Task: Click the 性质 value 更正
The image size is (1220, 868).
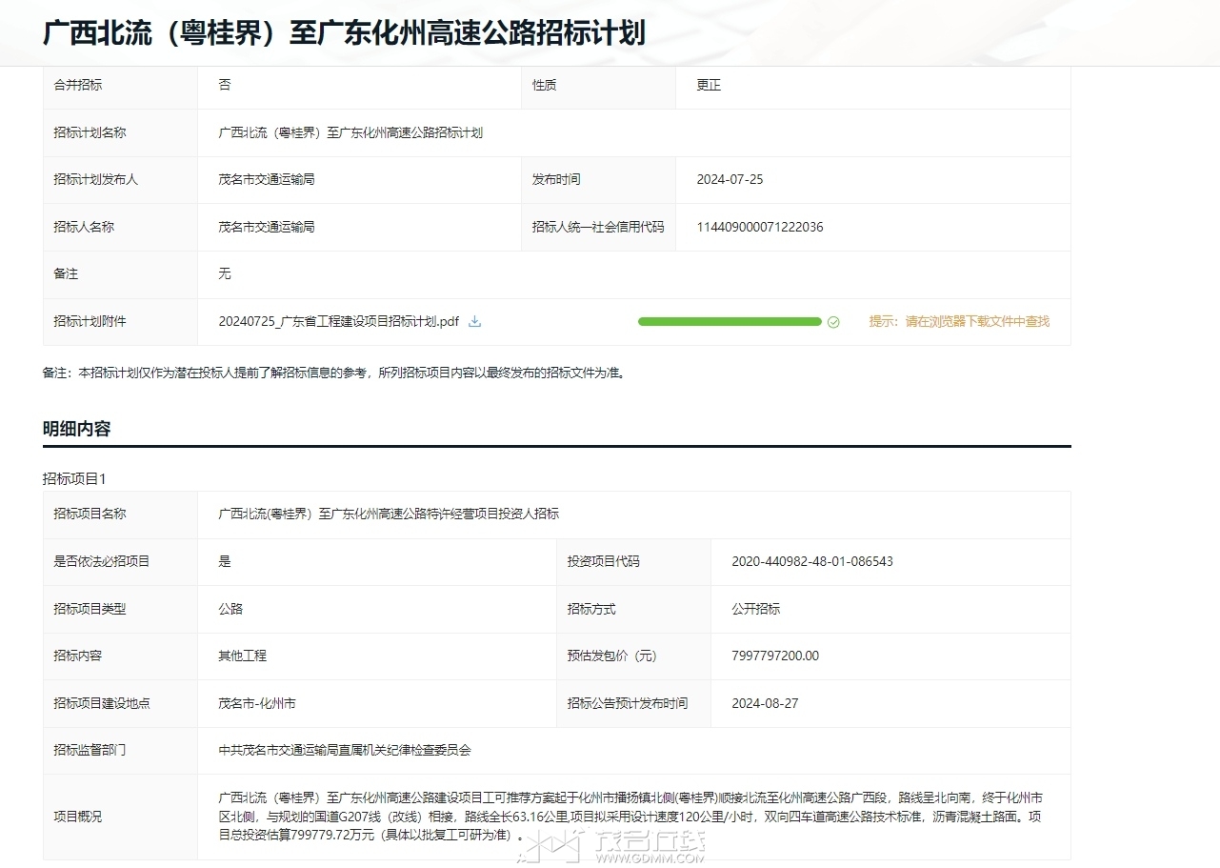Action: pyautogui.click(x=709, y=85)
